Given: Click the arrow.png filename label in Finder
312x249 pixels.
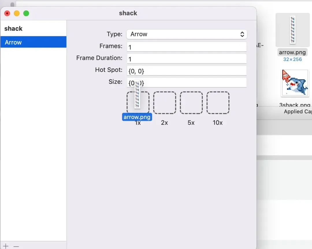Looking at the screenshot, I should pos(292,52).
